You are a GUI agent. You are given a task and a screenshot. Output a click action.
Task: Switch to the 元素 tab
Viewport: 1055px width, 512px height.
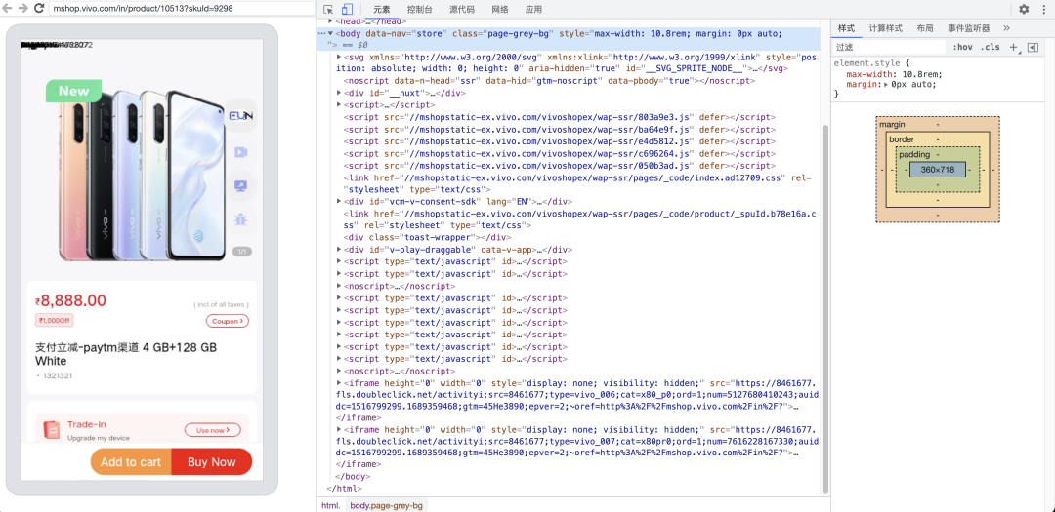pos(382,10)
